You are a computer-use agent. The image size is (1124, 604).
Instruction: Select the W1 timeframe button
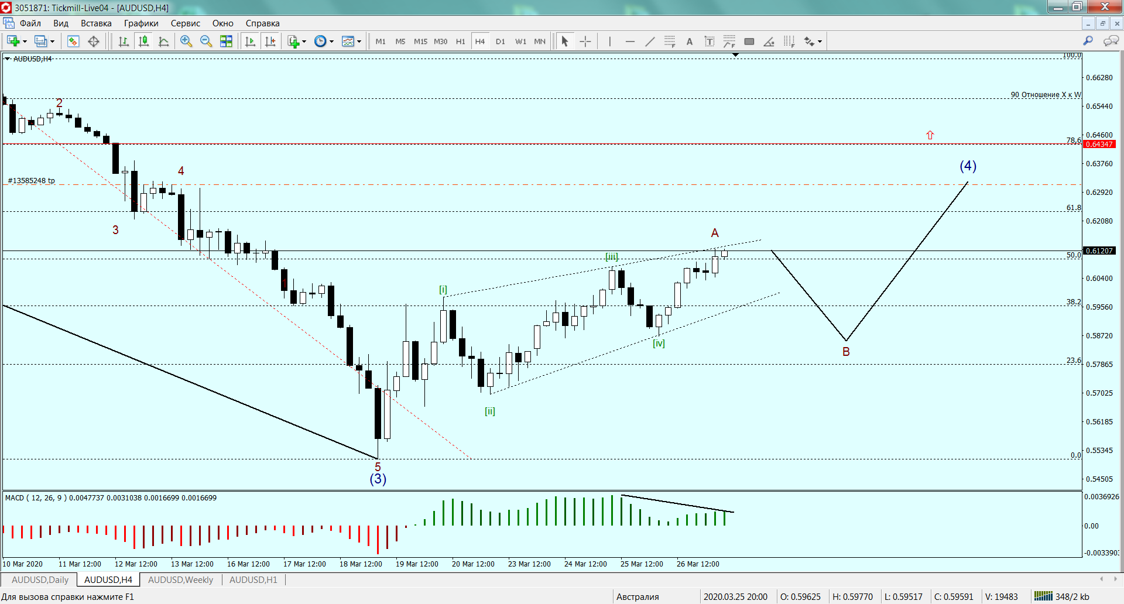pos(520,41)
